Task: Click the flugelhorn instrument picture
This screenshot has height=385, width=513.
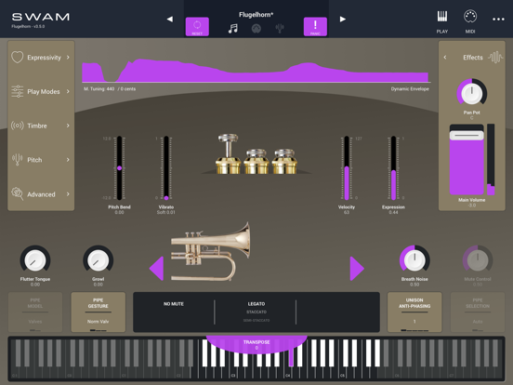Action: point(211,252)
